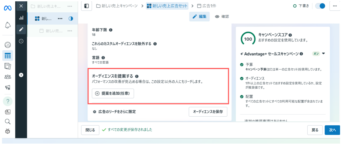342x145 pixels.
Task: Open the megaphone ads icon
Action: coord(8,87)
